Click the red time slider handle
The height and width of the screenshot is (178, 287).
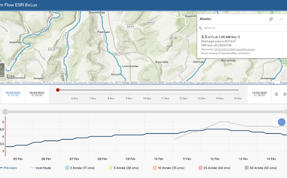[x=58, y=90]
